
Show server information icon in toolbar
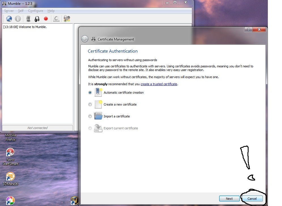click(18, 19)
